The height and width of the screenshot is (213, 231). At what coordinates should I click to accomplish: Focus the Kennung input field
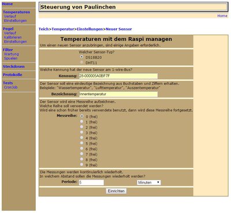click(x=118, y=76)
